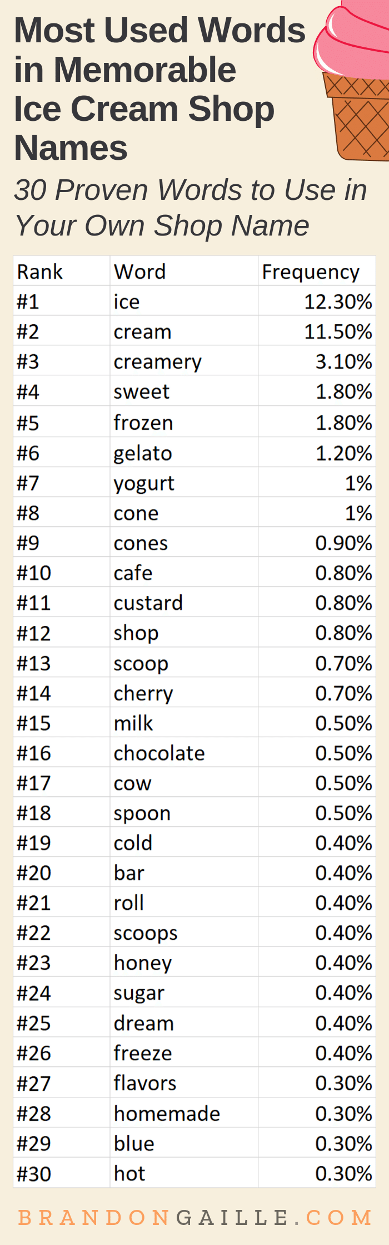This screenshot has width=389, height=1245.
Task: Select the word 'honey' in the list
Action: [143, 963]
